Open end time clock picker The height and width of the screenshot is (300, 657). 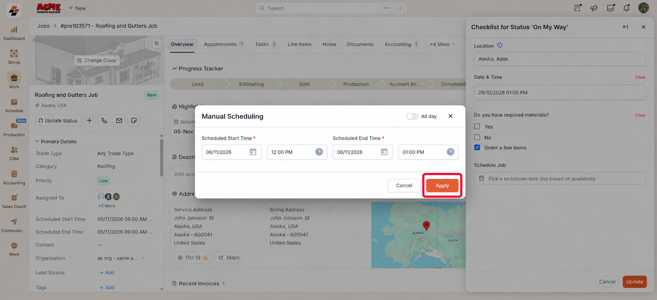(x=450, y=152)
